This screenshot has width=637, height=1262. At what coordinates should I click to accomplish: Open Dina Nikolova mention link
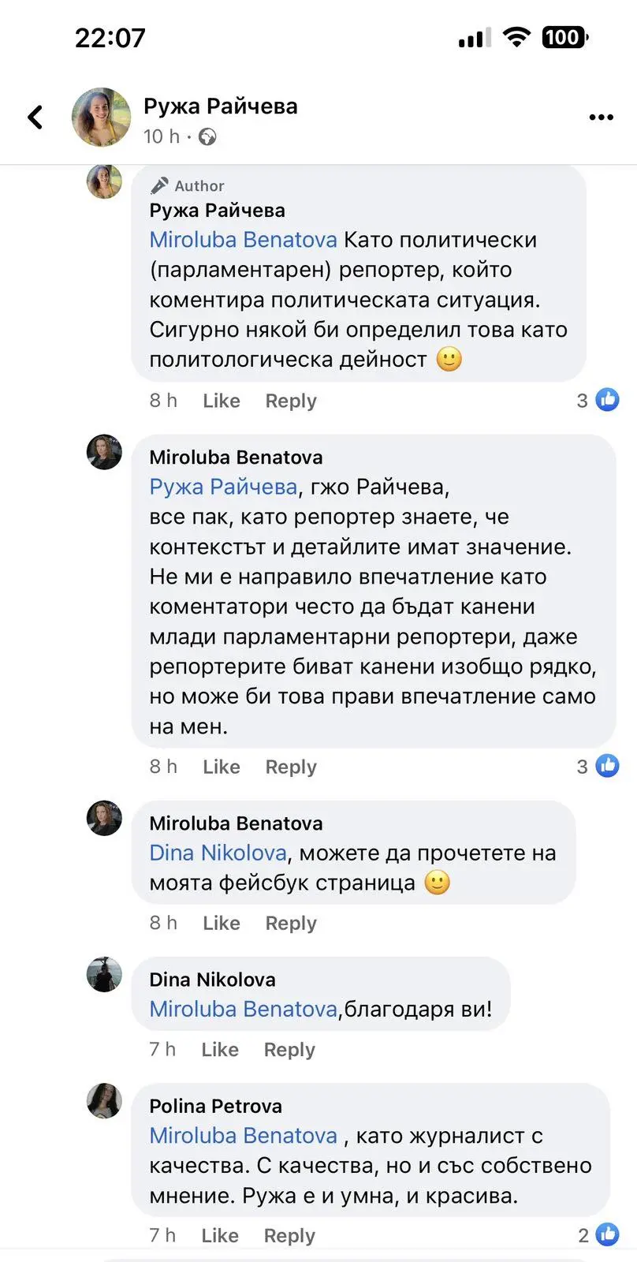point(218,853)
